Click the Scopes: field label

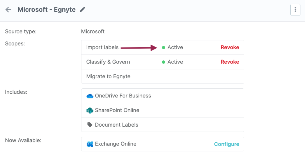click(x=15, y=44)
